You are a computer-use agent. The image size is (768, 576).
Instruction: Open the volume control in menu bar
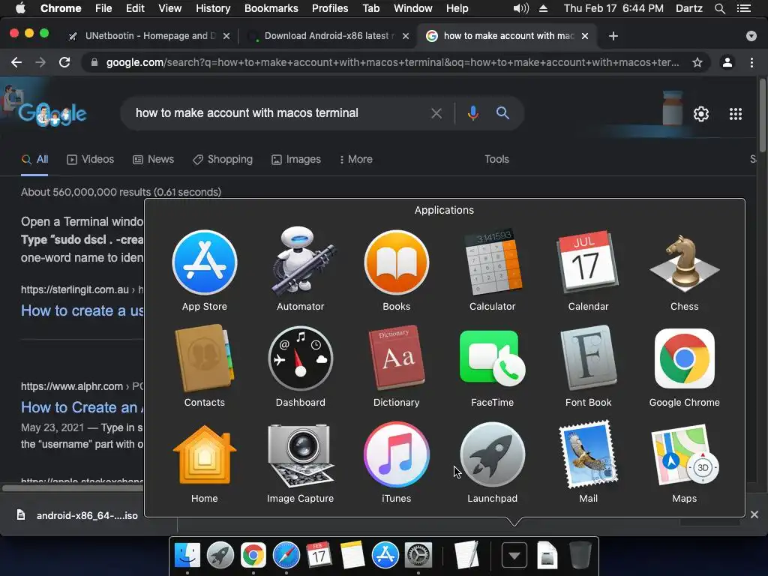click(x=520, y=8)
